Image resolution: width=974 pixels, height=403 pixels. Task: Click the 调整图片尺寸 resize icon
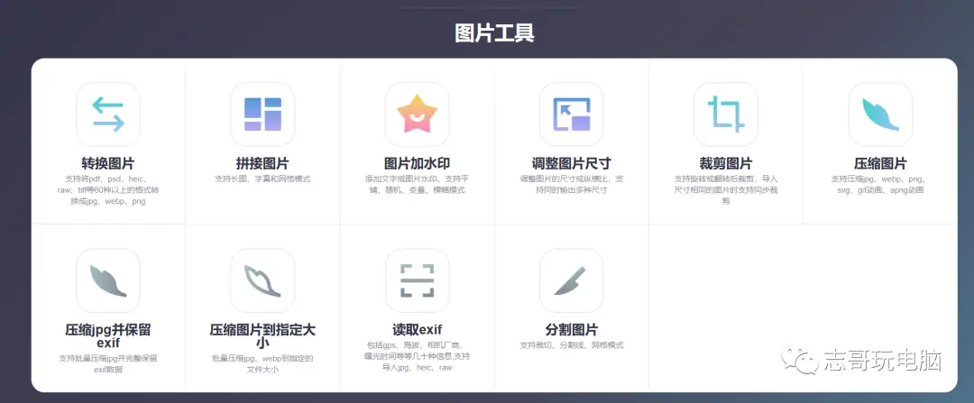tap(571, 114)
